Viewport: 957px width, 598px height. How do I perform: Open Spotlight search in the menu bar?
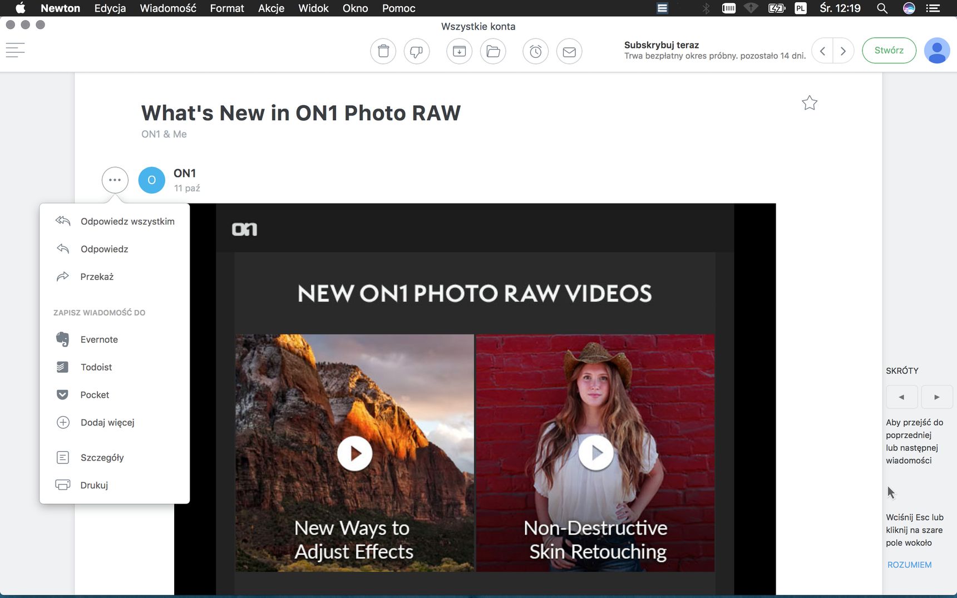coord(882,8)
